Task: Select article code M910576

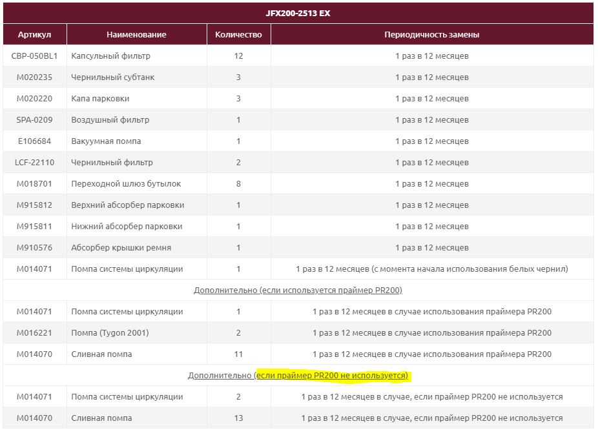Action: point(34,248)
